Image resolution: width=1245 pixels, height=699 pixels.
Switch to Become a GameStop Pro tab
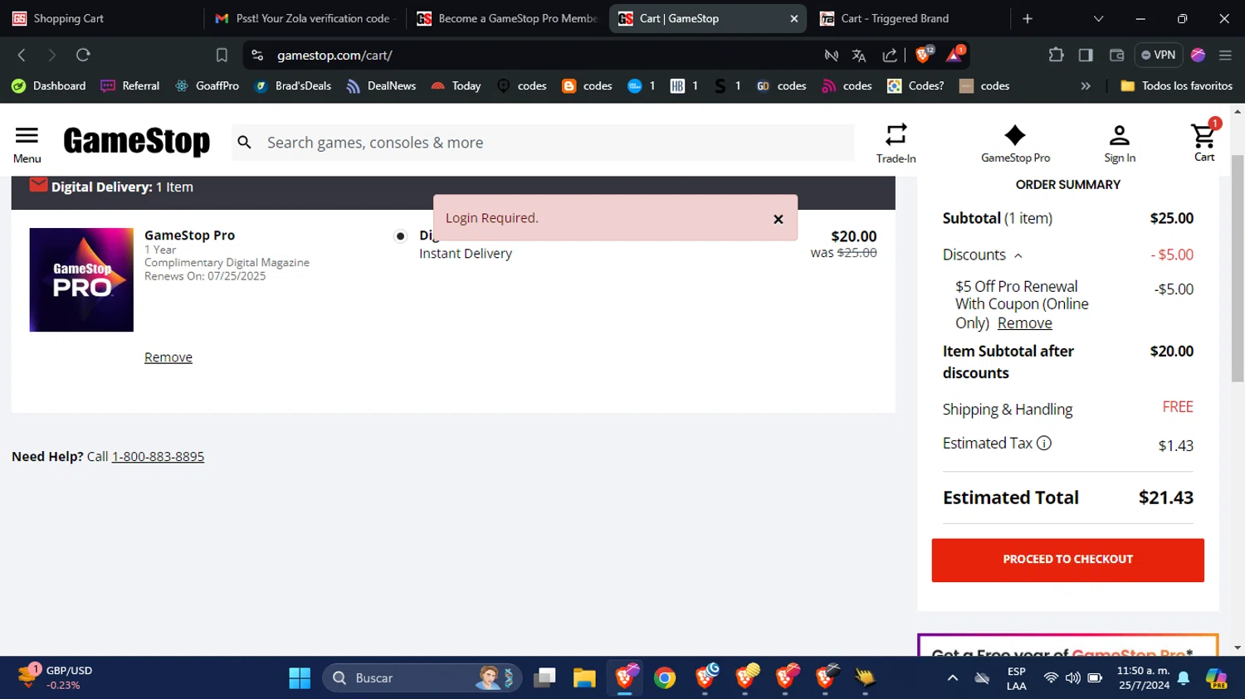(x=508, y=18)
